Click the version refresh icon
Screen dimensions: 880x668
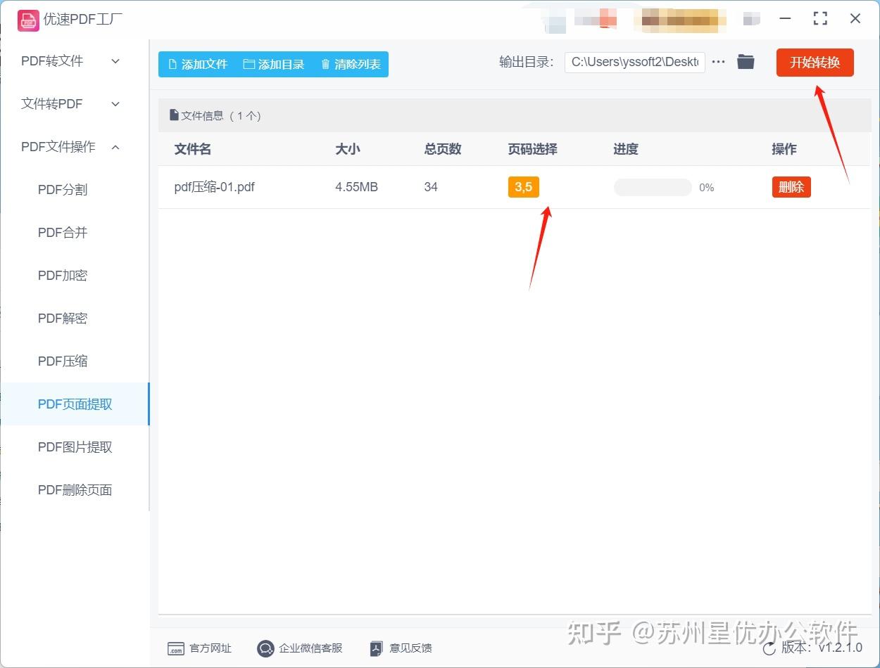coord(769,648)
